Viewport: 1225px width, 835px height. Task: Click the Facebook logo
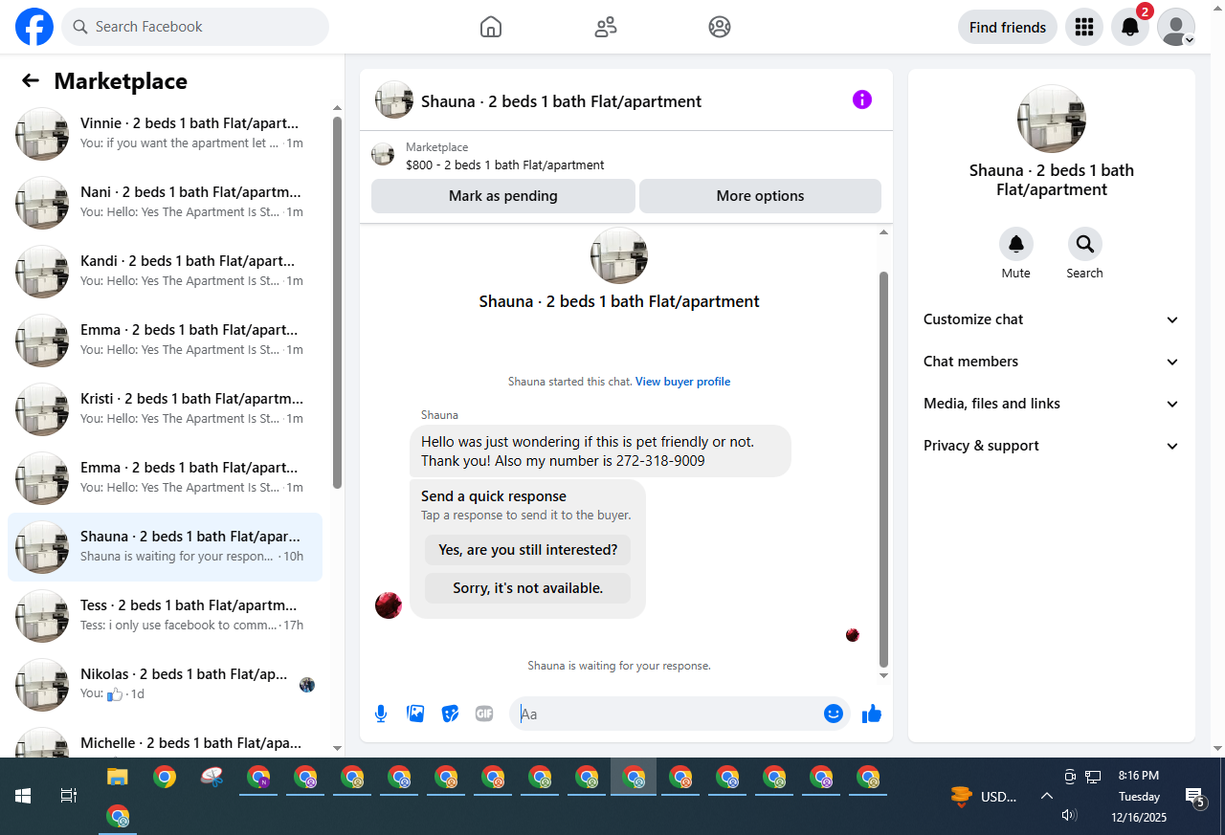(x=34, y=27)
